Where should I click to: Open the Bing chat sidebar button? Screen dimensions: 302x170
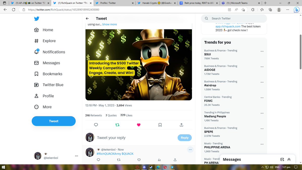[x=296, y=10]
